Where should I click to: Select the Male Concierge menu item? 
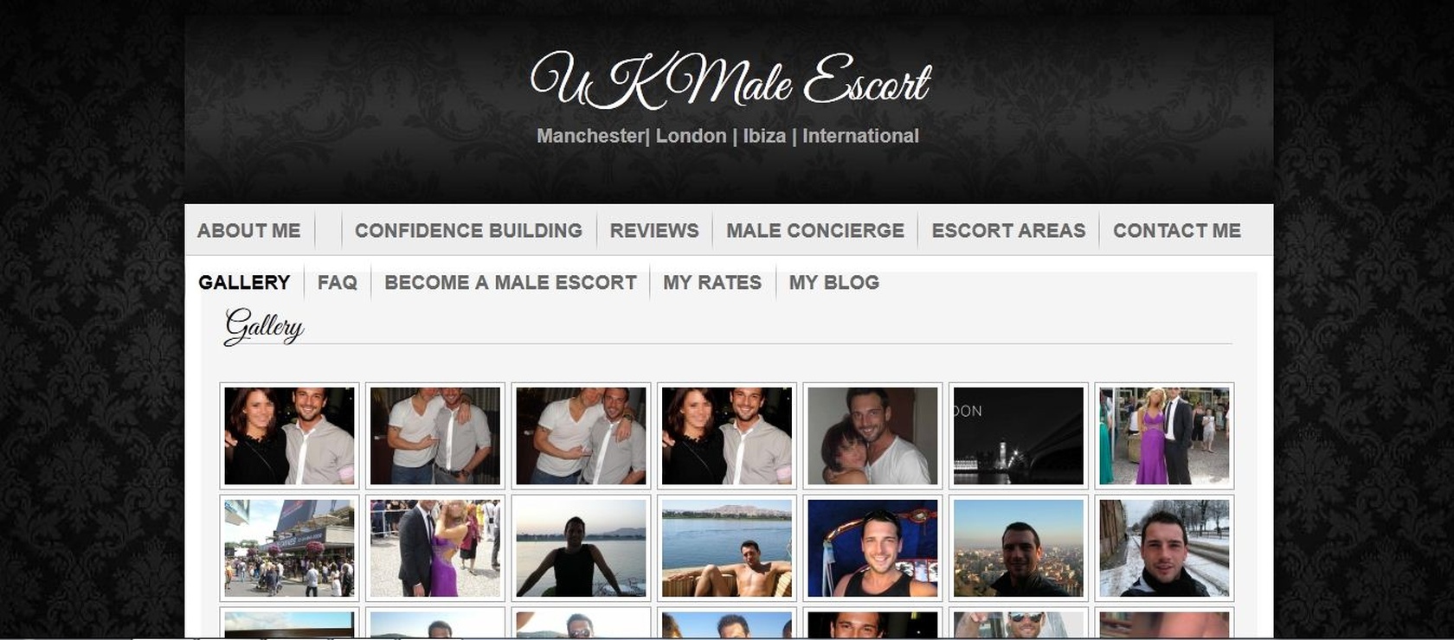(x=814, y=231)
